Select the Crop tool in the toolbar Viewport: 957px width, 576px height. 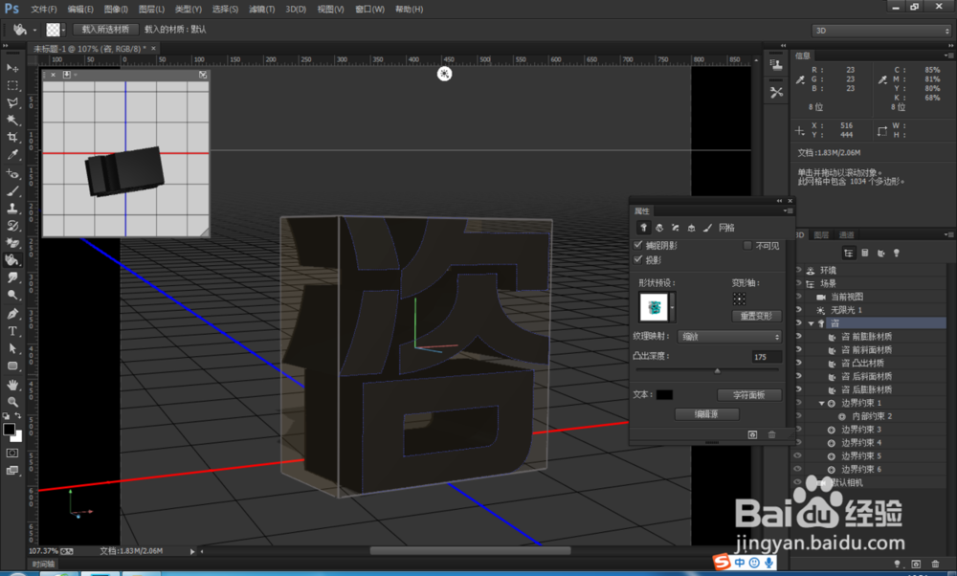(12, 137)
